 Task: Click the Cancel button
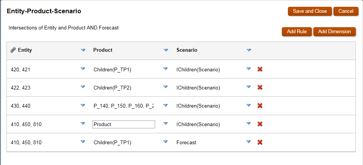point(346,11)
